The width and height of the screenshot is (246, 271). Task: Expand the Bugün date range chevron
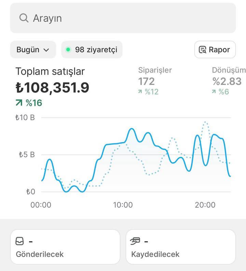(46, 50)
